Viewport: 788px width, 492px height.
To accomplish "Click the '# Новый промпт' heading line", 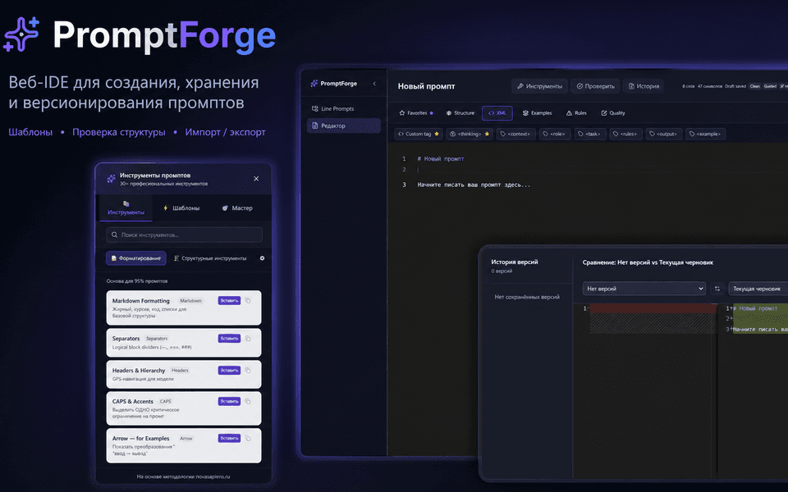I will pyautogui.click(x=440, y=158).
